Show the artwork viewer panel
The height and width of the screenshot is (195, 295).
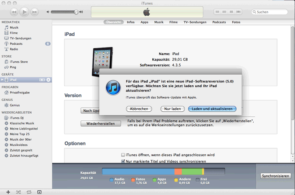click(39, 192)
